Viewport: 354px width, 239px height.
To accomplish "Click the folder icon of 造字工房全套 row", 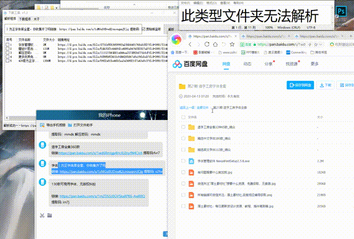I will pos(191,127).
